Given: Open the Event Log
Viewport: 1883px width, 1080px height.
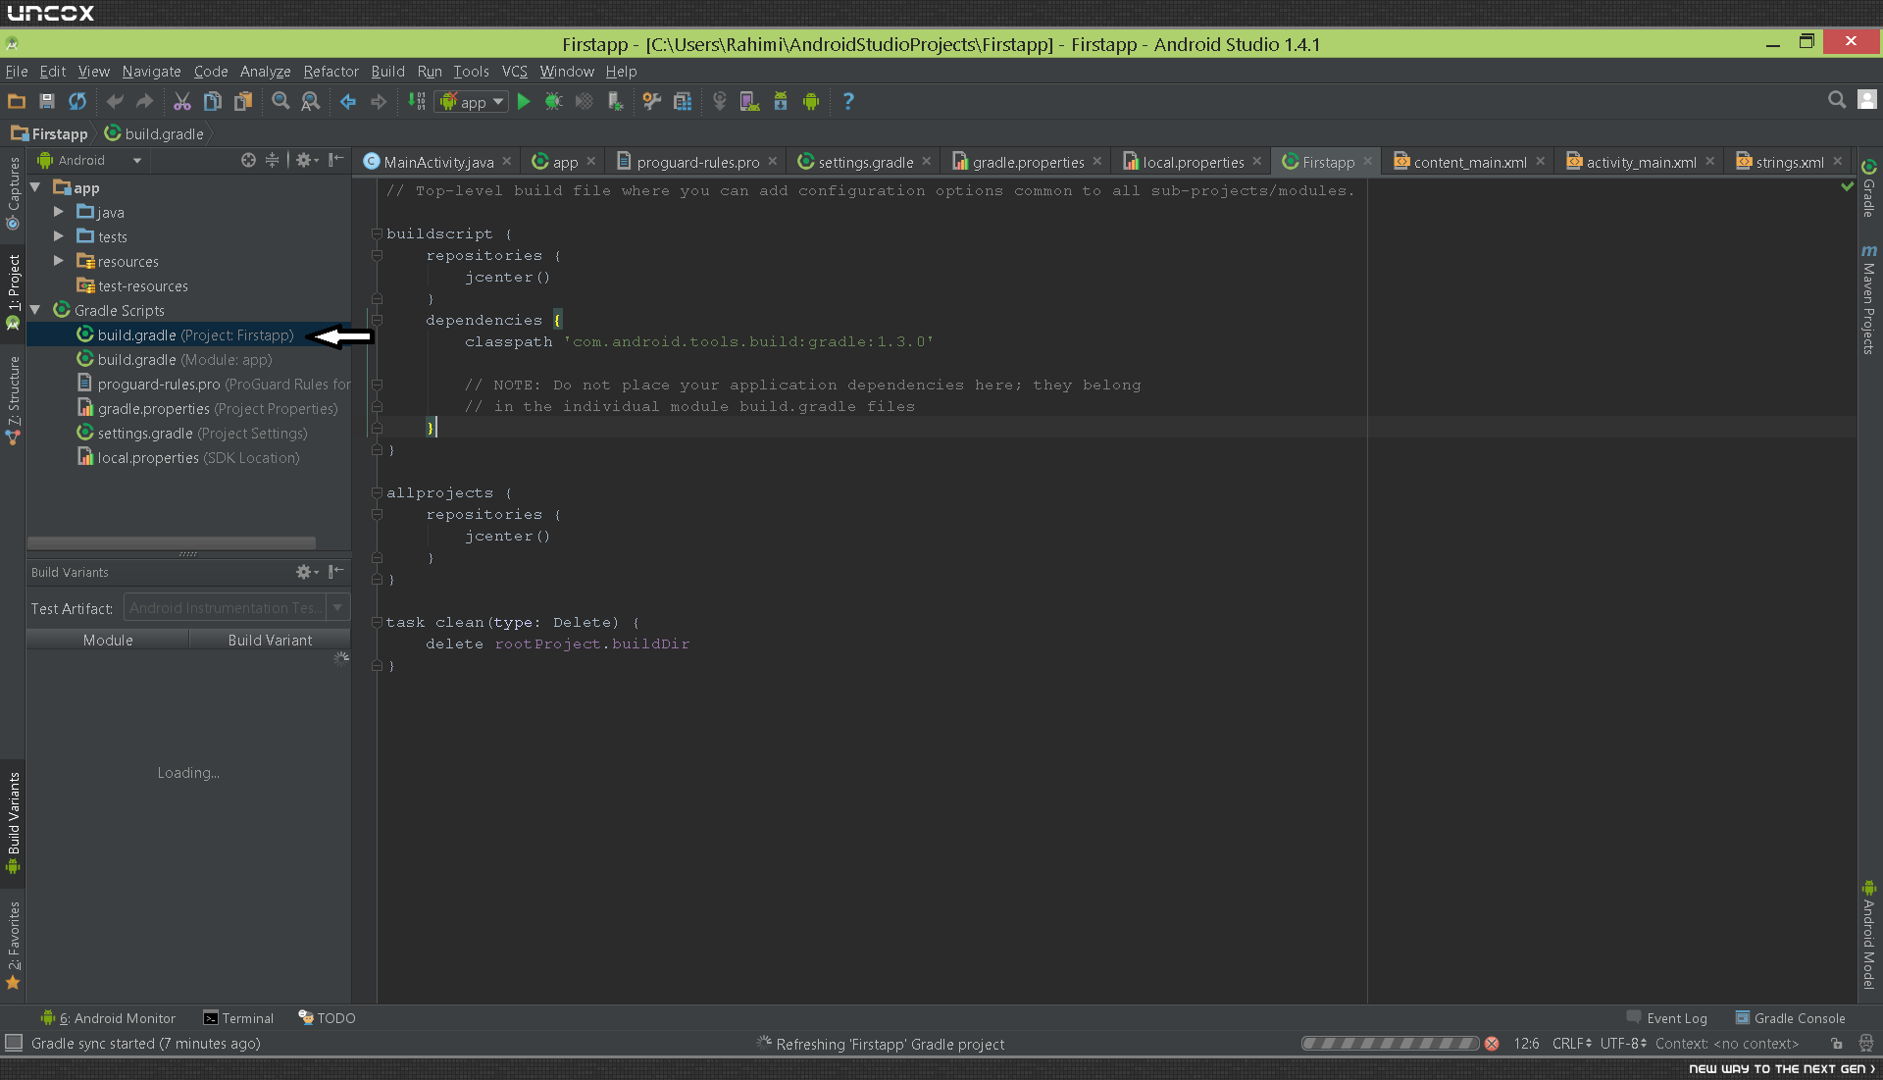Looking at the screenshot, I should pyautogui.click(x=1666, y=1018).
